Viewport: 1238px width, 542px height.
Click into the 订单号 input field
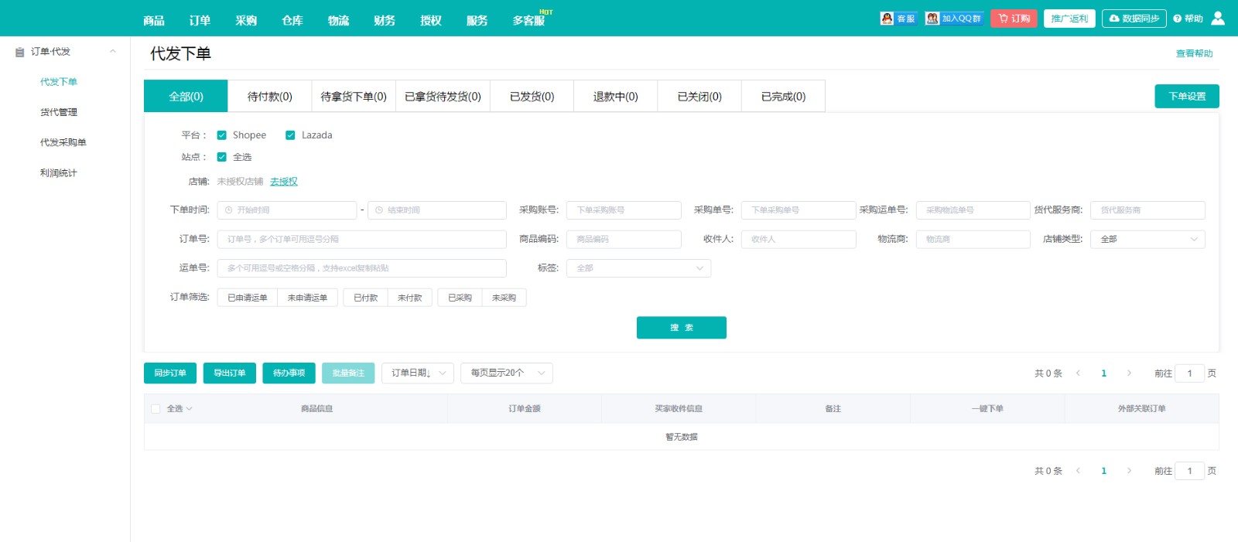coord(362,240)
